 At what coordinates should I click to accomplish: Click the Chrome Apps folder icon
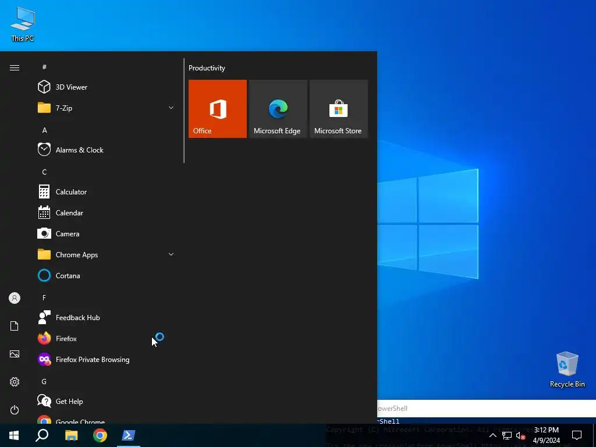44,255
